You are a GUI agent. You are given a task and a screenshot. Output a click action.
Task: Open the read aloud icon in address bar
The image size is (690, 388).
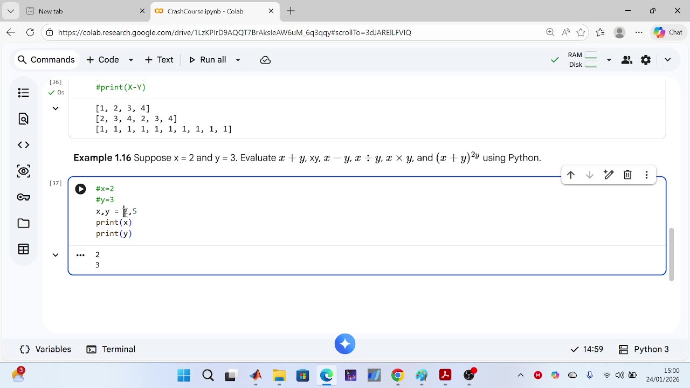(565, 32)
